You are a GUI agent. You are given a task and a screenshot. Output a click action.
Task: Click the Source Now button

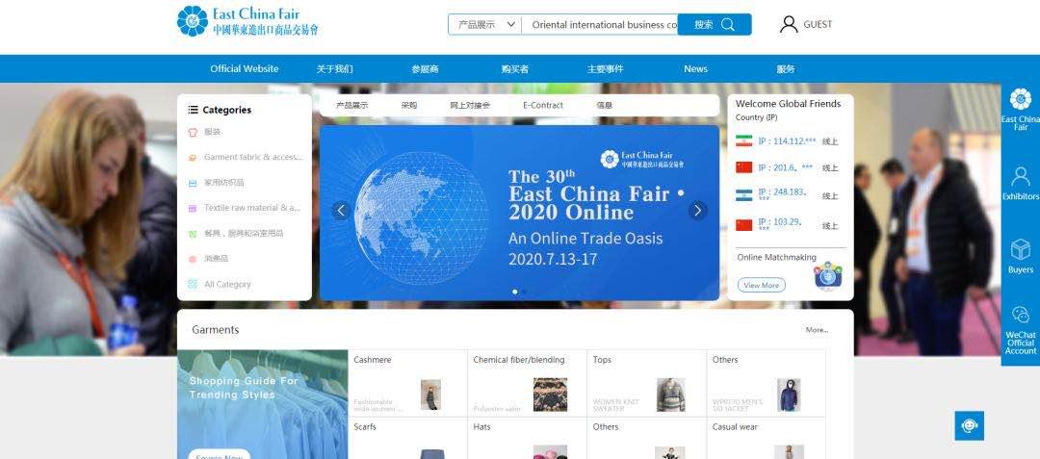(x=219, y=454)
